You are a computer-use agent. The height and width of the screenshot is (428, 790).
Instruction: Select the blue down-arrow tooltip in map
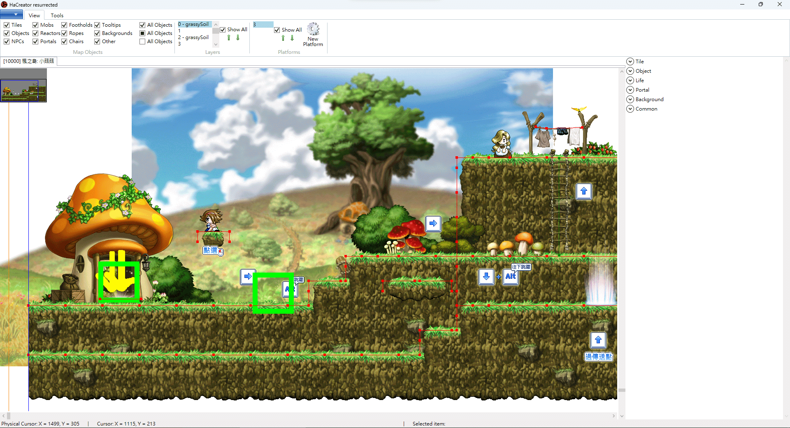coord(486,277)
